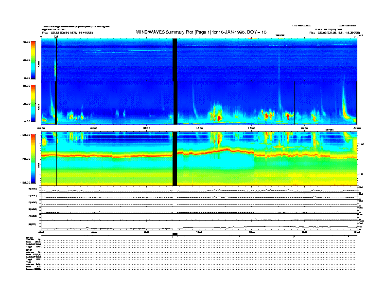Click the WIND/WAVES Summary Plot title
The height and width of the screenshot is (298, 385).
pyautogui.click(x=201, y=32)
